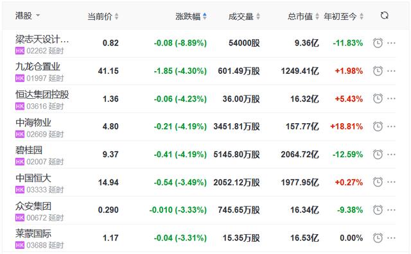
Task: Click stock code 03688 延时
Action: click(45, 246)
